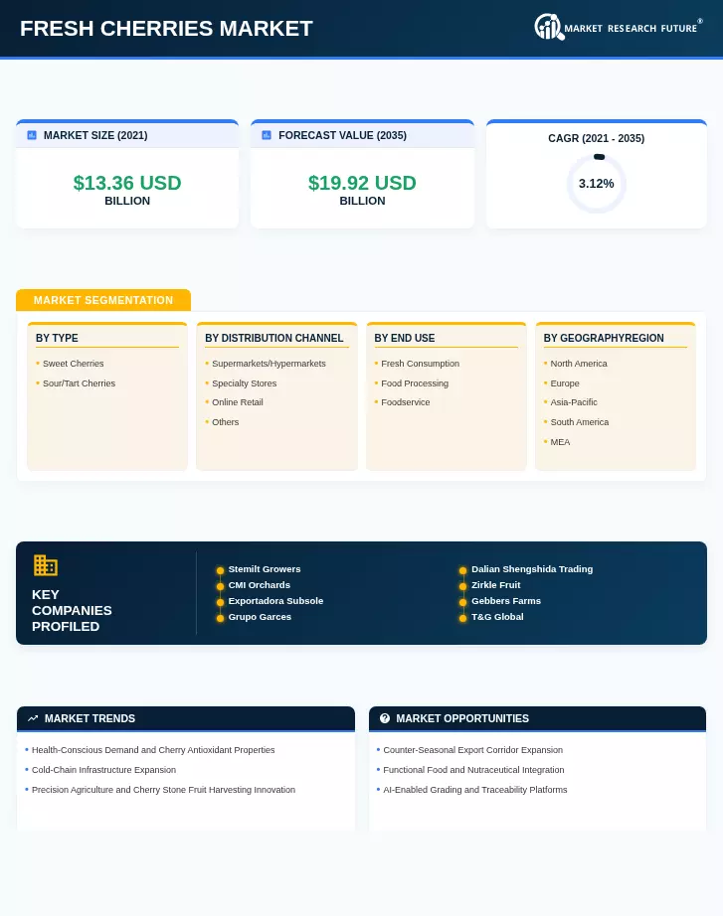Click the Cold-Chain Infrastructure Expansion trend
This screenshot has width=723, height=916.
[103, 770]
